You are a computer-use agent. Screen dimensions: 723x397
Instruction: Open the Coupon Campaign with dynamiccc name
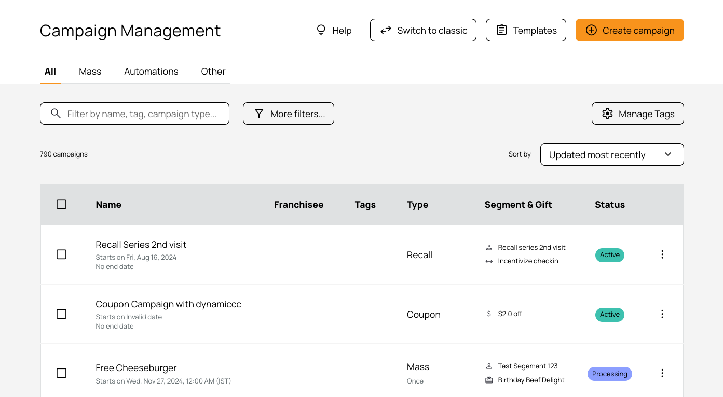[x=169, y=304]
